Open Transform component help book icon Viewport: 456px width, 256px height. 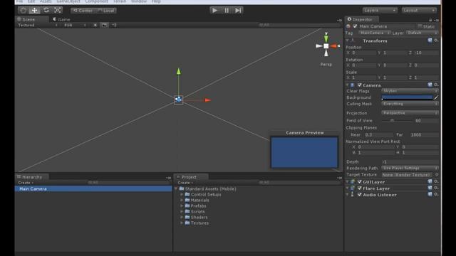tap(430, 41)
